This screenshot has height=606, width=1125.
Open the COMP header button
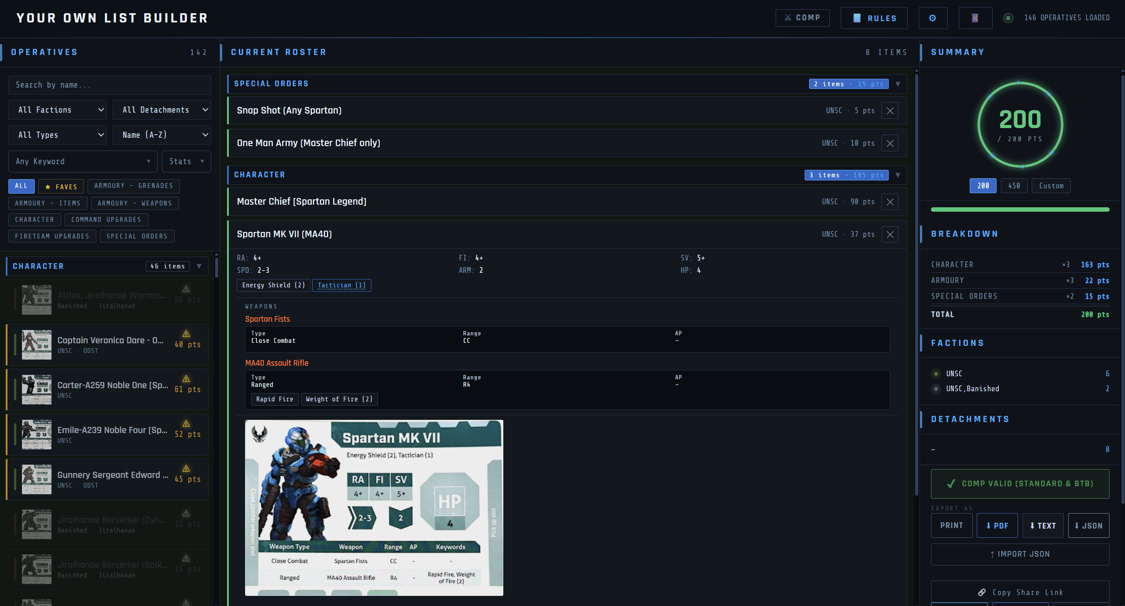[802, 18]
